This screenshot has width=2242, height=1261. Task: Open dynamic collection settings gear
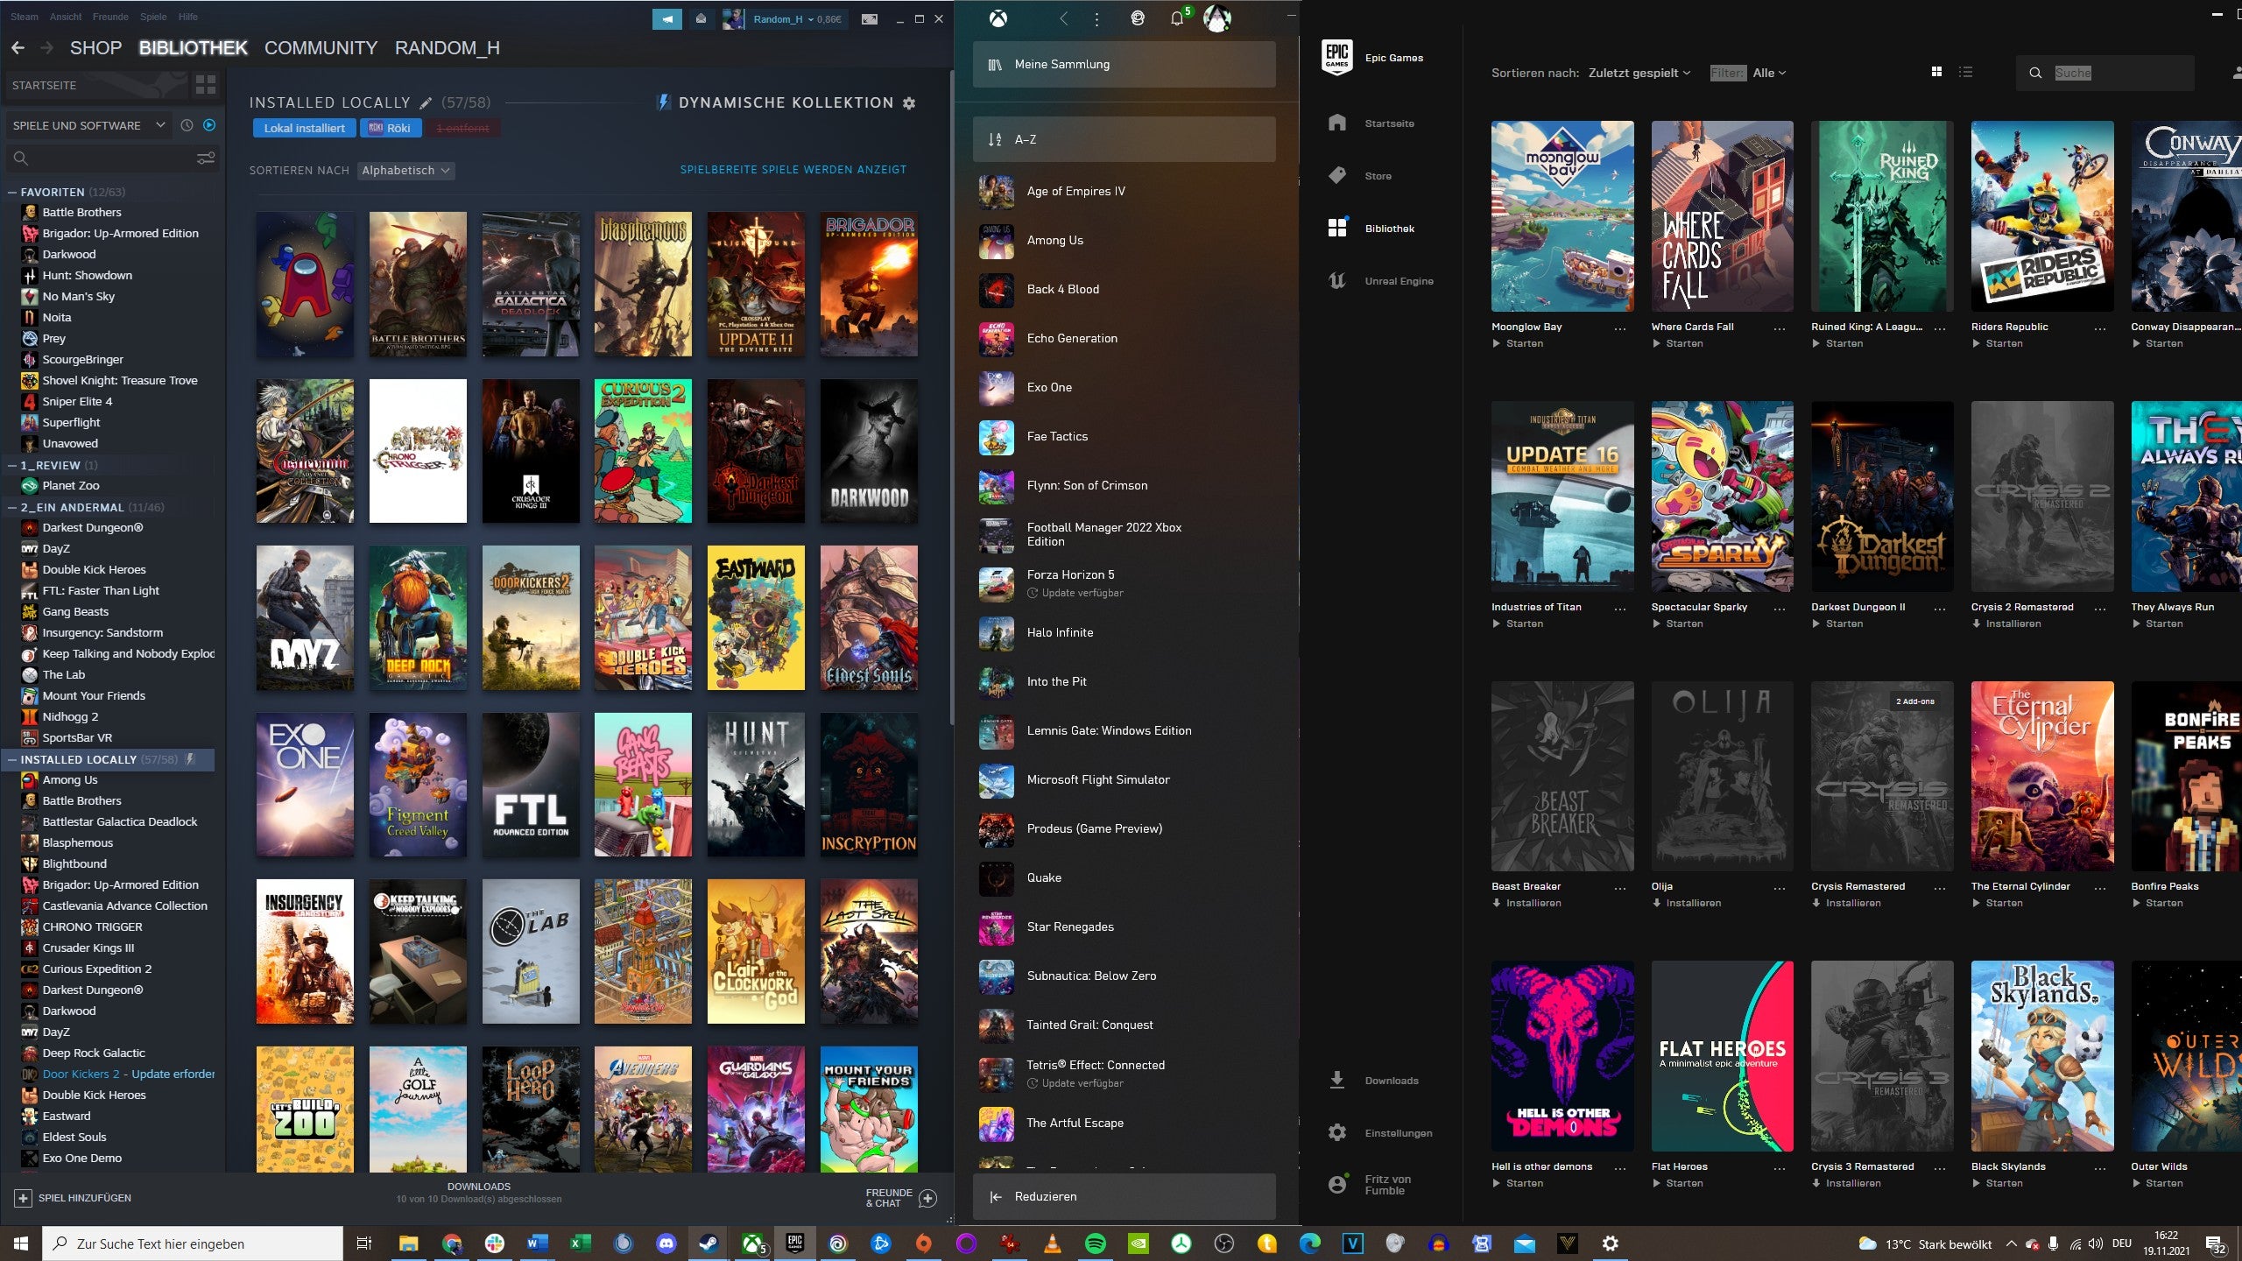pos(909,103)
